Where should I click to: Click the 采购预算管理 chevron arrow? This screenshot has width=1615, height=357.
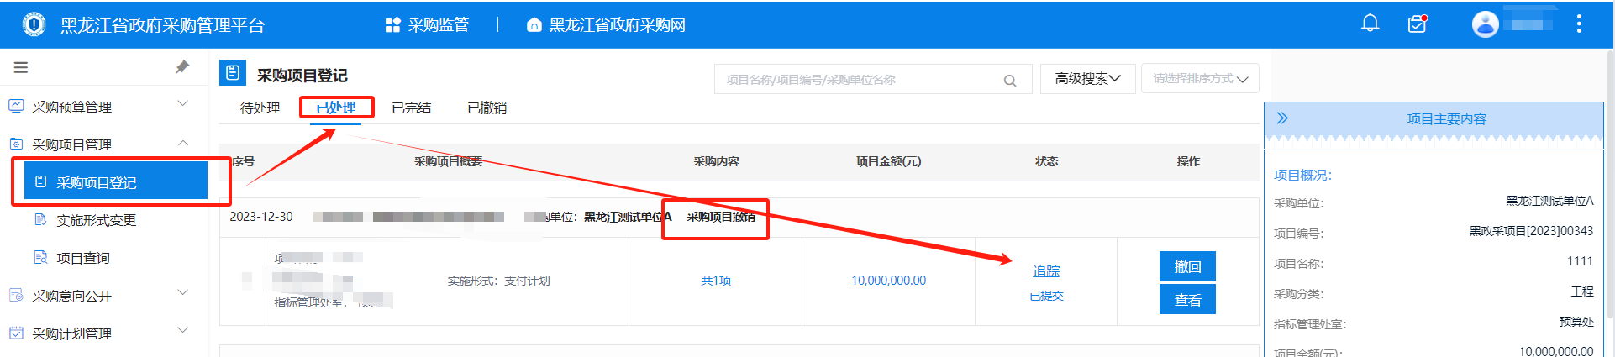(x=183, y=104)
